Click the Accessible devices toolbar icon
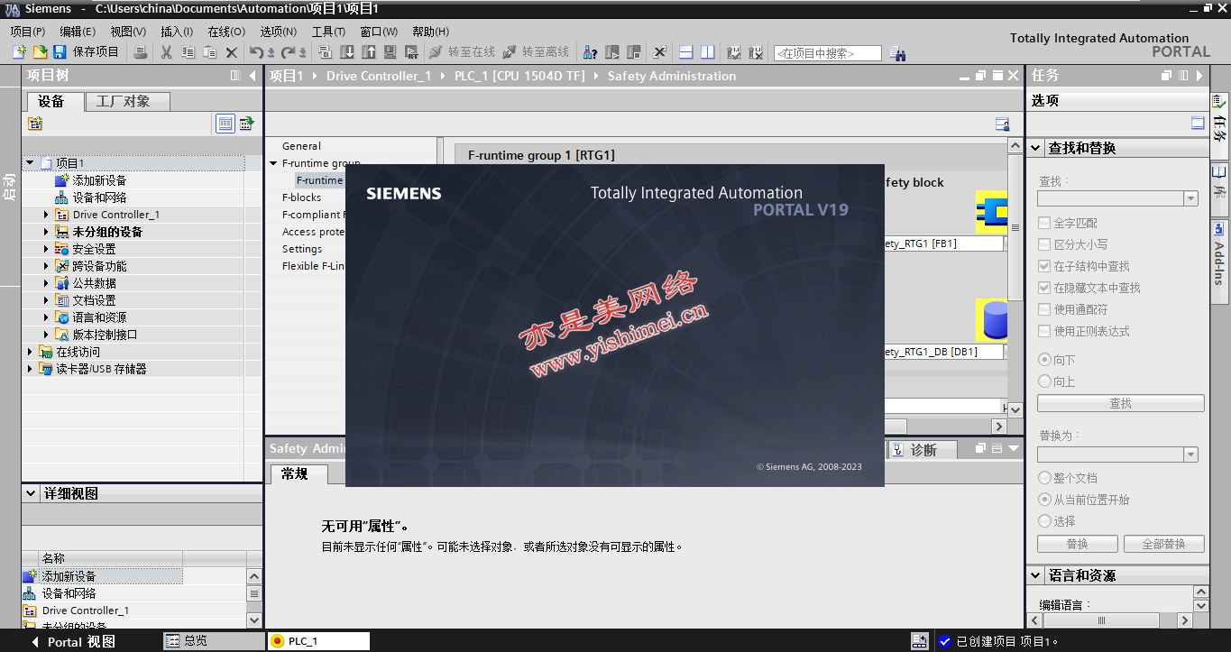 click(591, 52)
